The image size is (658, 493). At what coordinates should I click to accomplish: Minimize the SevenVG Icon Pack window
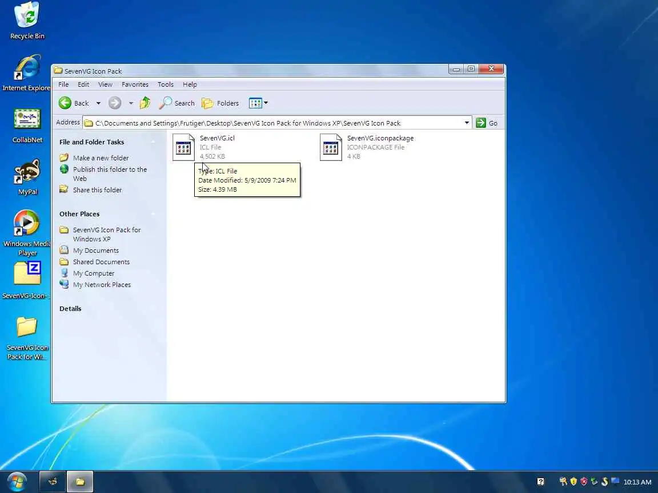(x=456, y=69)
